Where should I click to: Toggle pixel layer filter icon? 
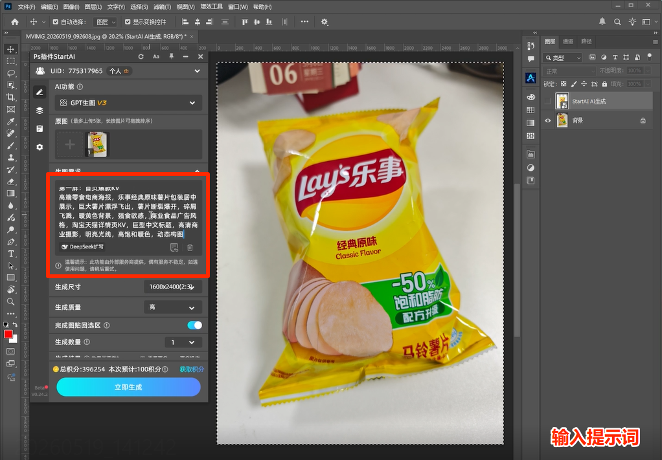click(593, 58)
